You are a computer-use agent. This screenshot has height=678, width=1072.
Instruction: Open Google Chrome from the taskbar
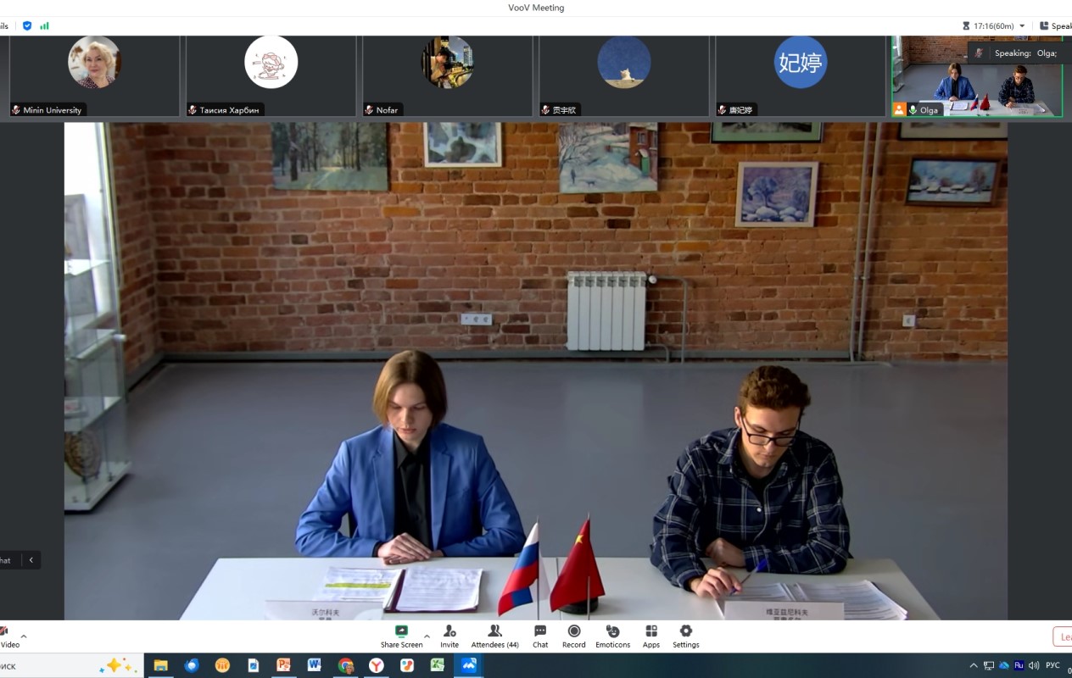point(345,665)
